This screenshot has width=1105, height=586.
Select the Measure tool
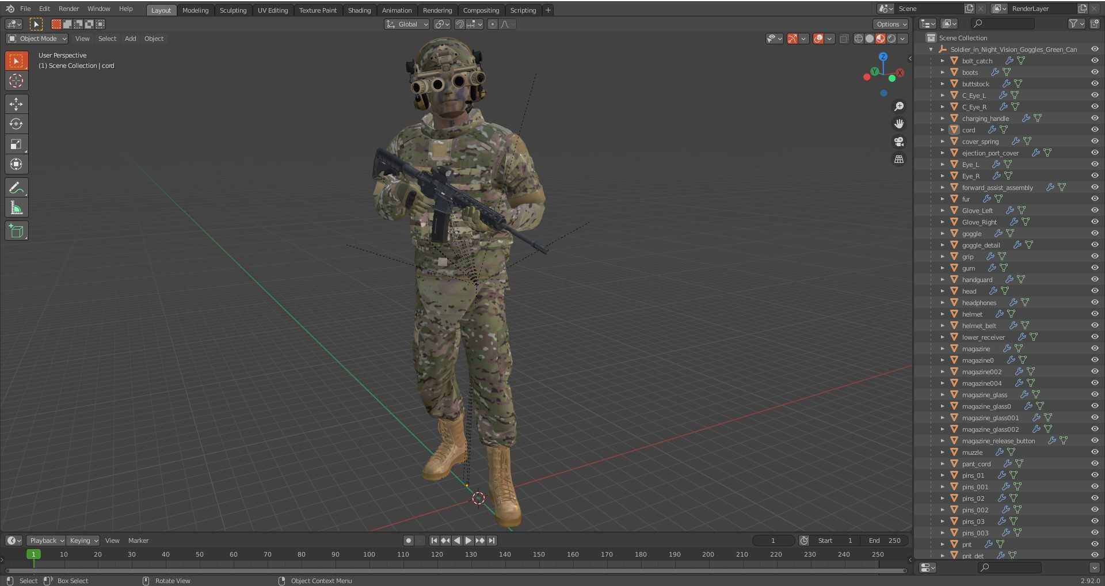[x=16, y=208]
